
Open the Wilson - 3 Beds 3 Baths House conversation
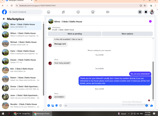pos(21,34)
